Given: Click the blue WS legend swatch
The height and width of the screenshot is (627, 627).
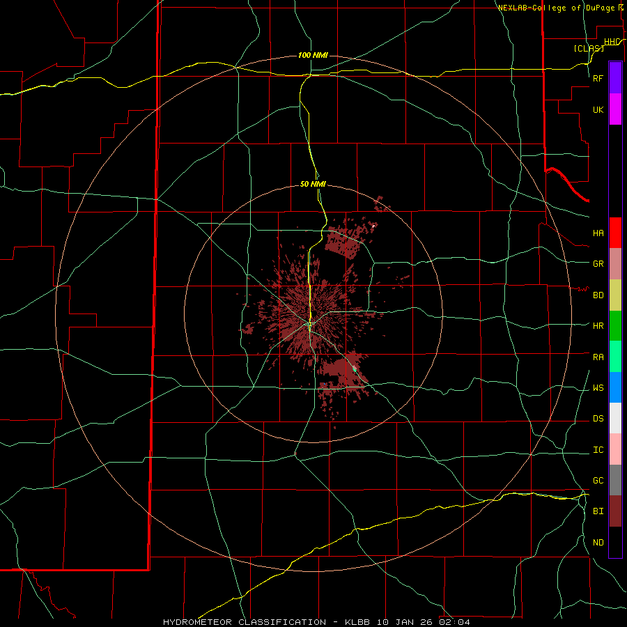Looking at the screenshot, I should pyautogui.click(x=615, y=387).
